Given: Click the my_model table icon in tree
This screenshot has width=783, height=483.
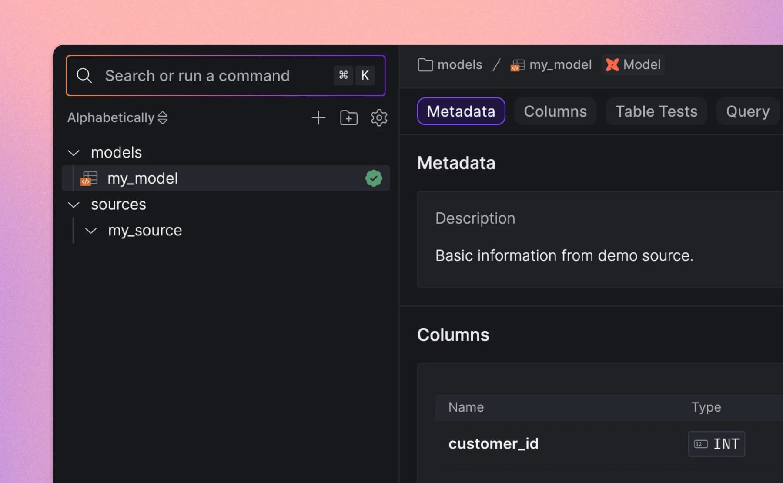Looking at the screenshot, I should pyautogui.click(x=89, y=178).
